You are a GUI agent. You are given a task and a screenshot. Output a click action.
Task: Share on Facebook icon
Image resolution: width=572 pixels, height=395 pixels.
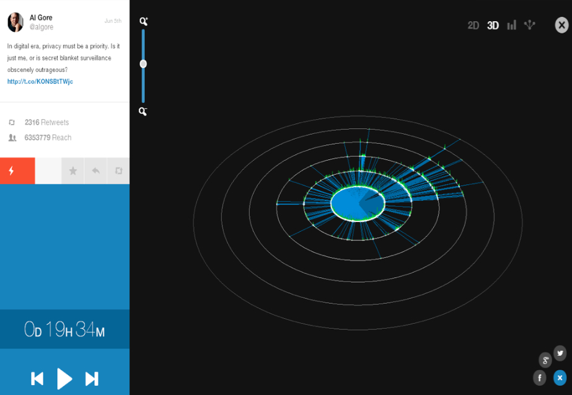(540, 378)
